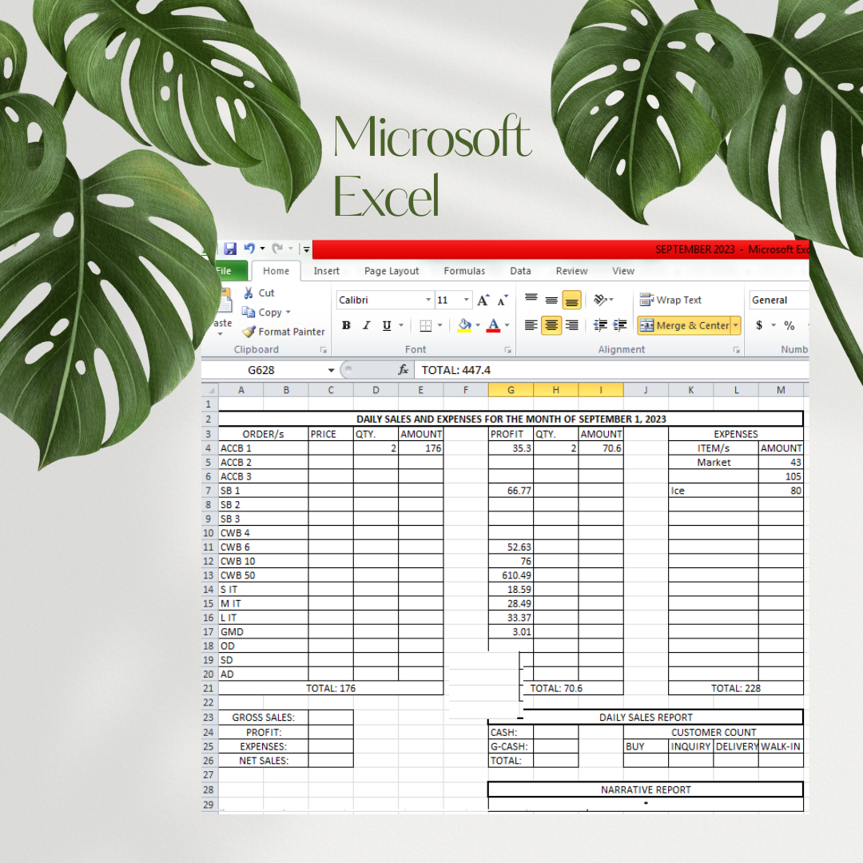Select row 21 header
The image size is (863, 863).
(209, 689)
